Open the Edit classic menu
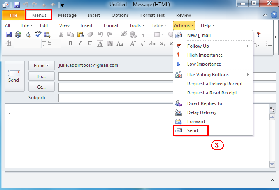279x190 pixels. coord(46,25)
